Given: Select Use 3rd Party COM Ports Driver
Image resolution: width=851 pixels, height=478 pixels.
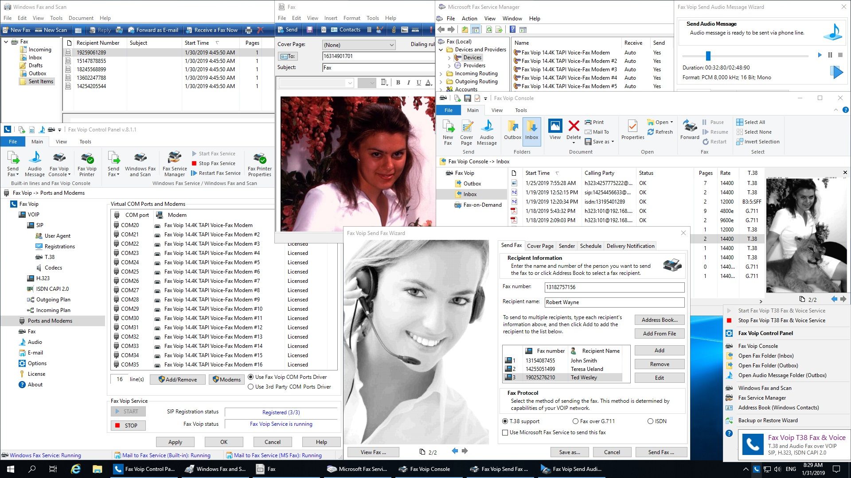Looking at the screenshot, I should 251,387.
